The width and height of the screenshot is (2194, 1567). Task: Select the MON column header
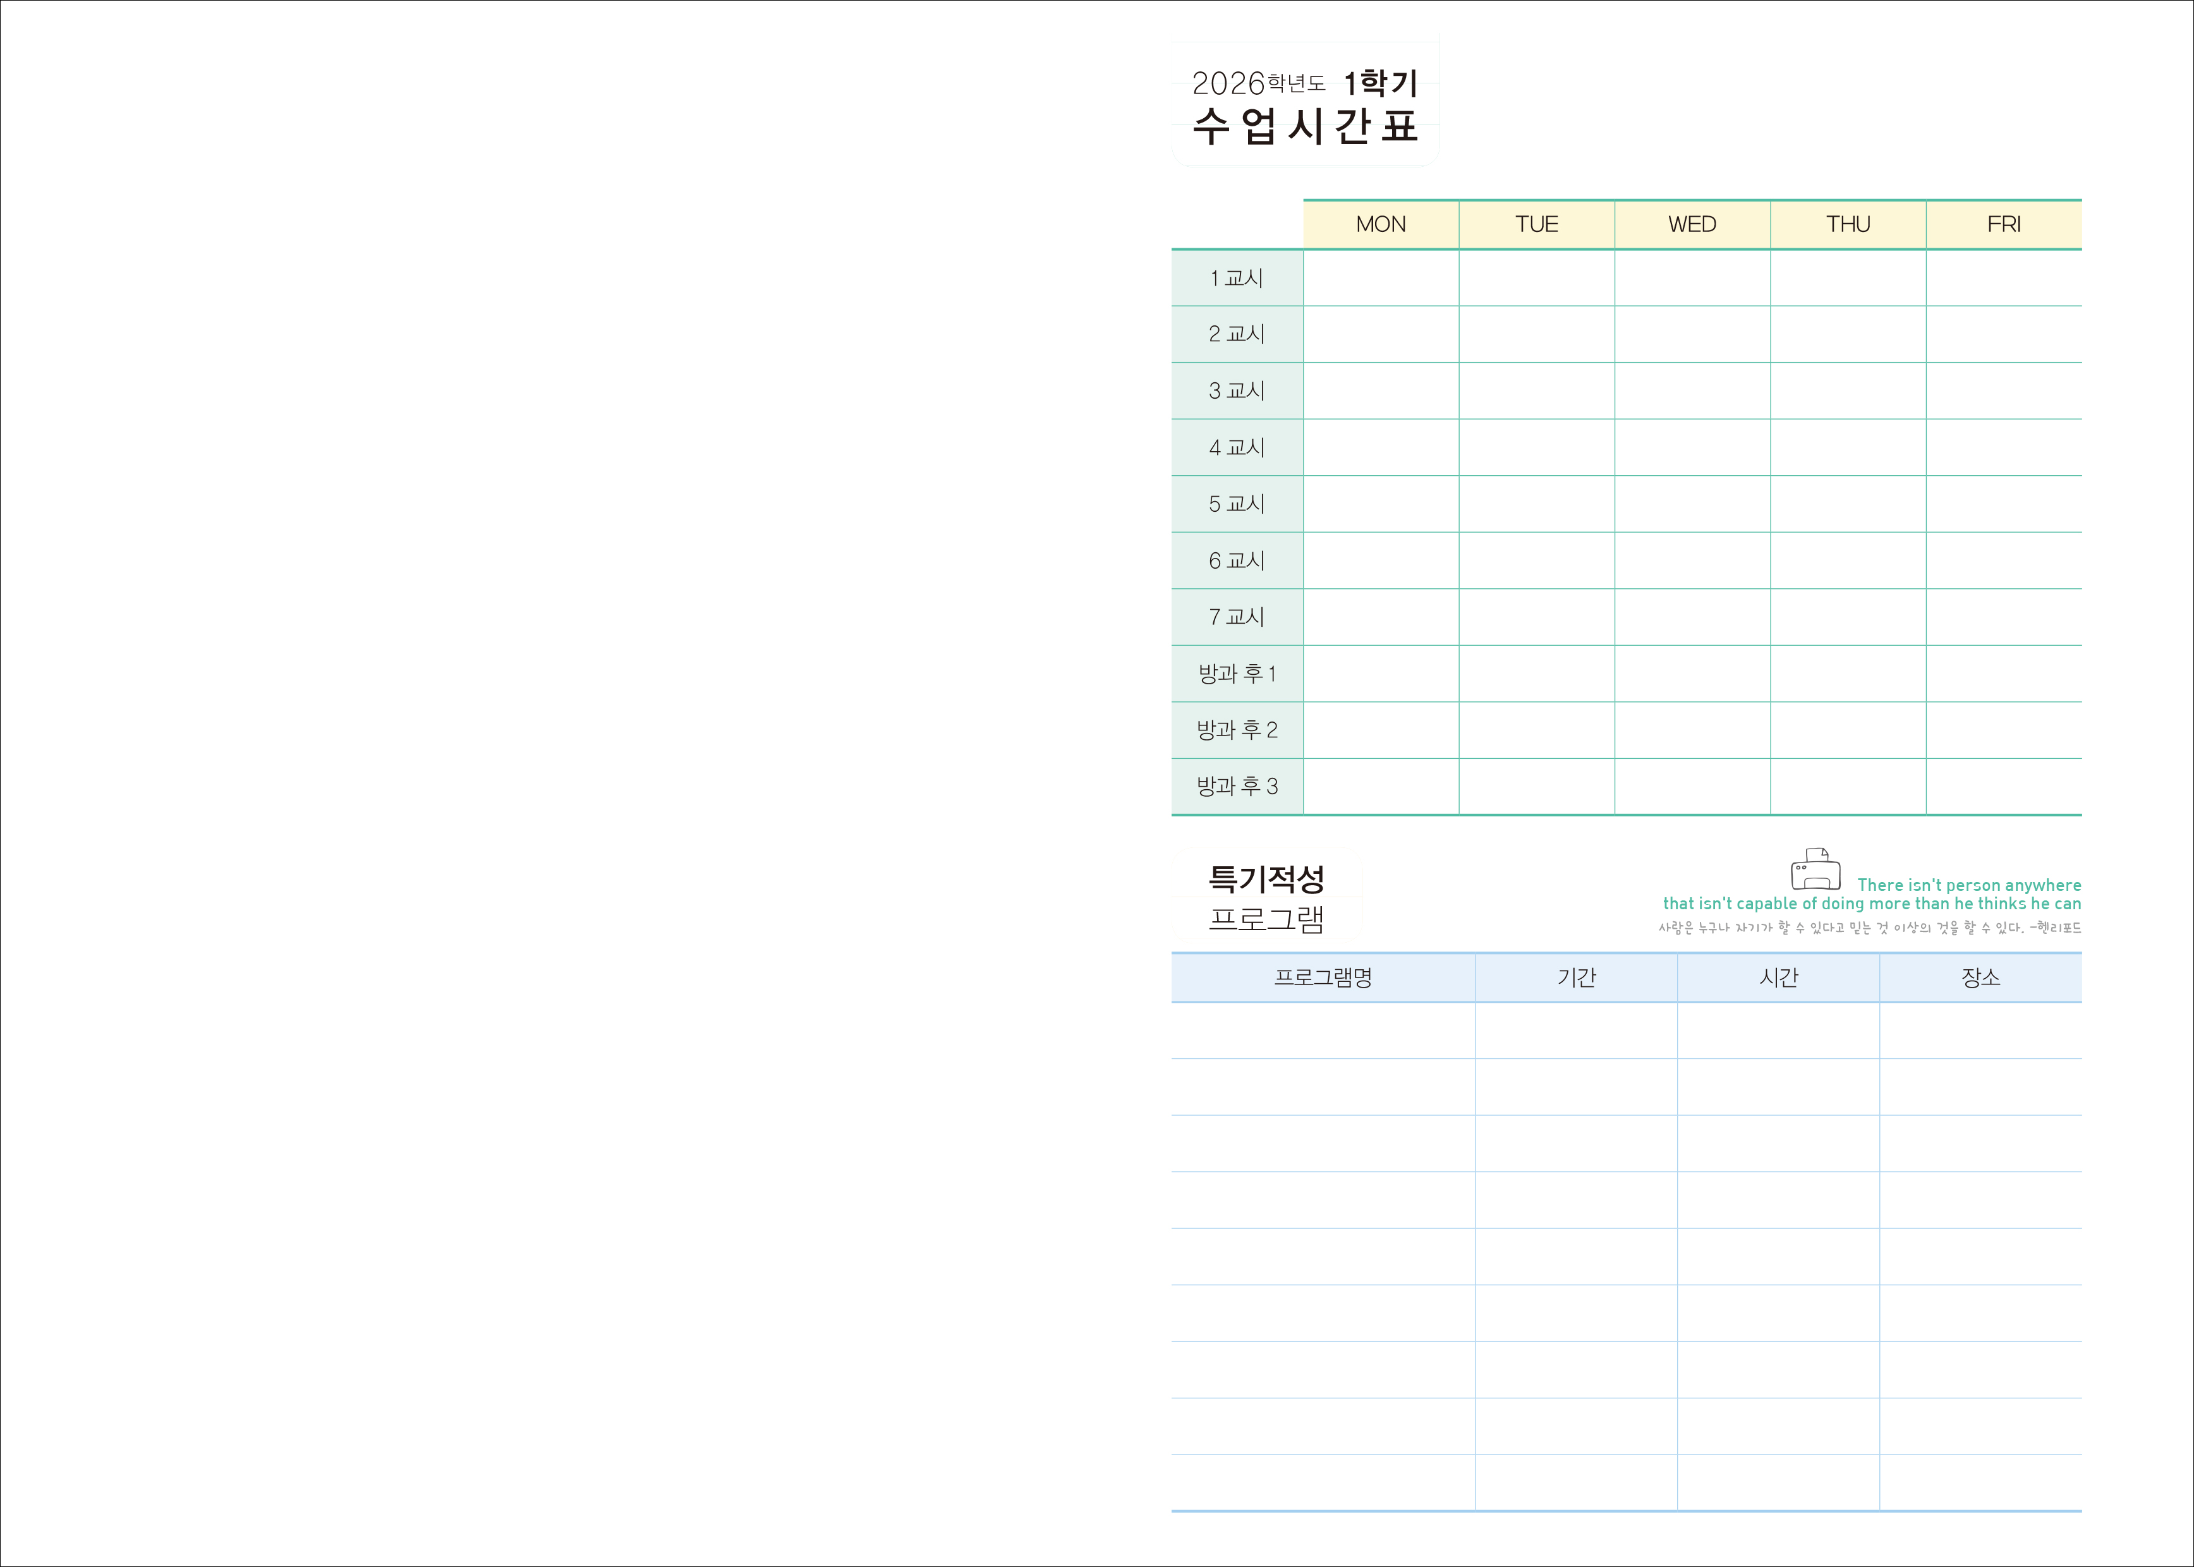(1379, 224)
